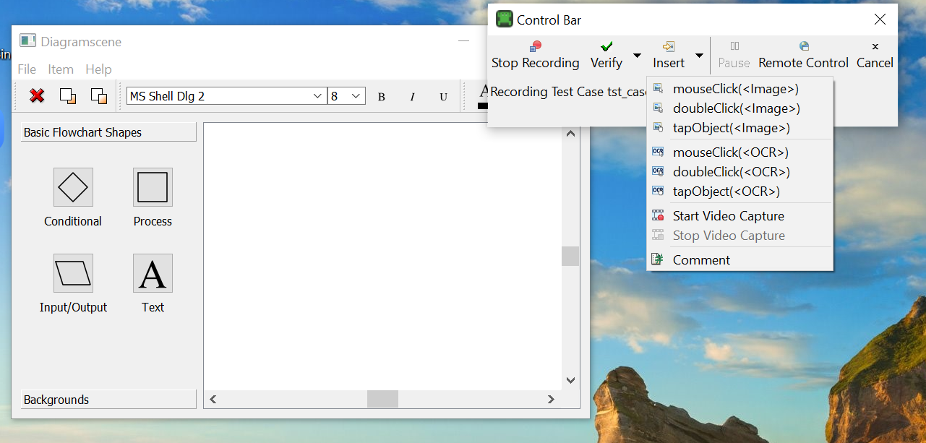Viewport: 926px width, 443px height.
Task: Select the Conditional diamond shape
Action: [73, 187]
